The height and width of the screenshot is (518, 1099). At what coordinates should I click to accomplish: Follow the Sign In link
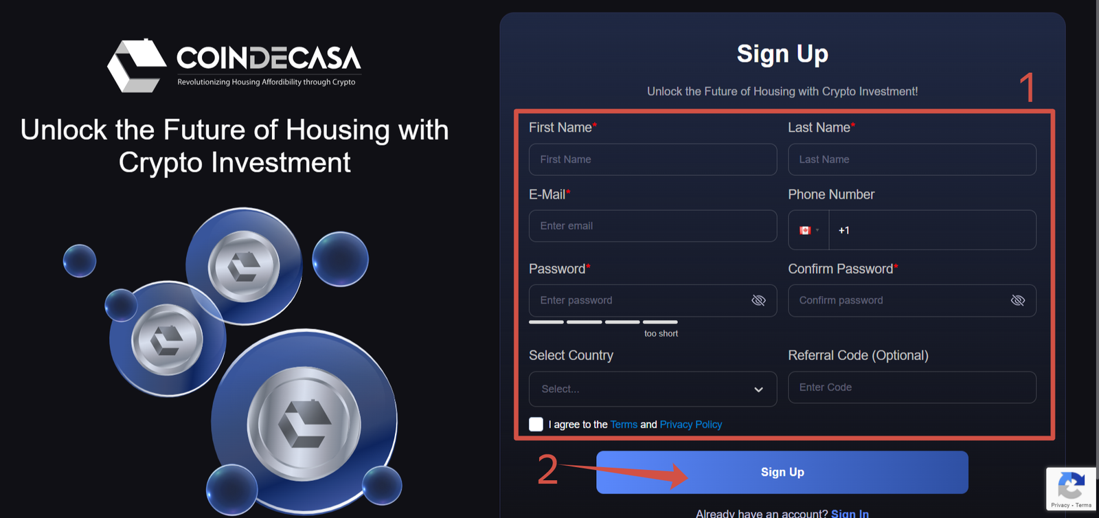850,513
